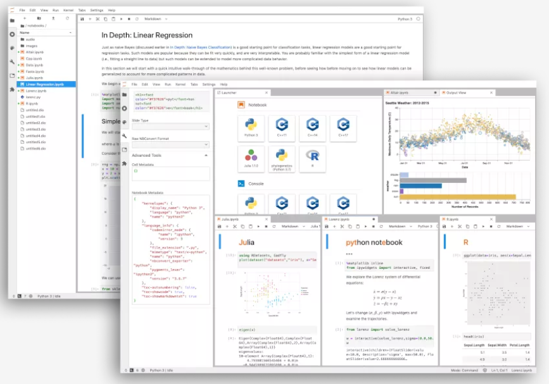Open audio folder in file browser
The width and height of the screenshot is (549, 384).
tap(46, 39)
